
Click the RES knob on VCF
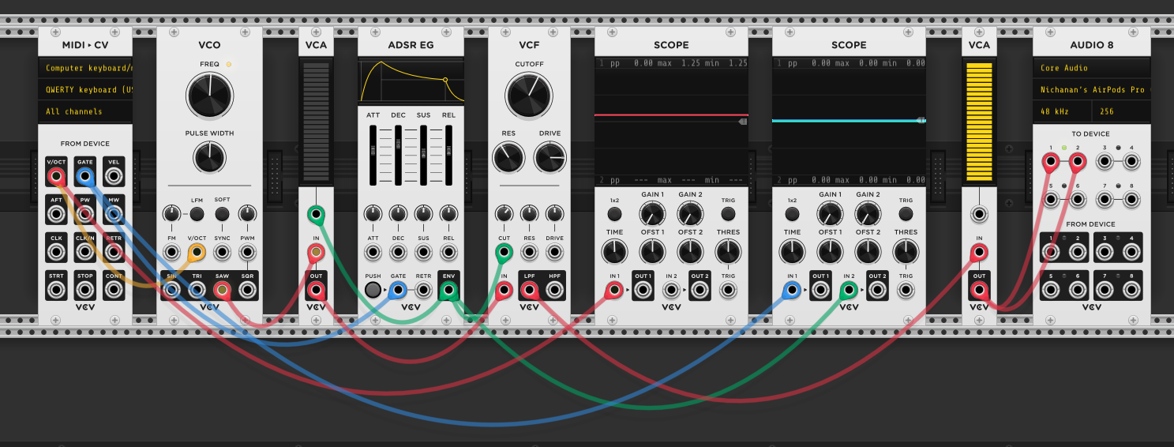tap(508, 157)
